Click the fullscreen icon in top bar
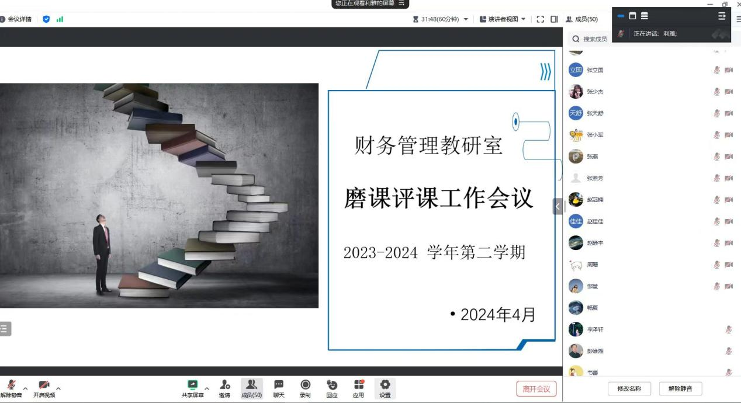The height and width of the screenshot is (403, 741). pos(540,19)
